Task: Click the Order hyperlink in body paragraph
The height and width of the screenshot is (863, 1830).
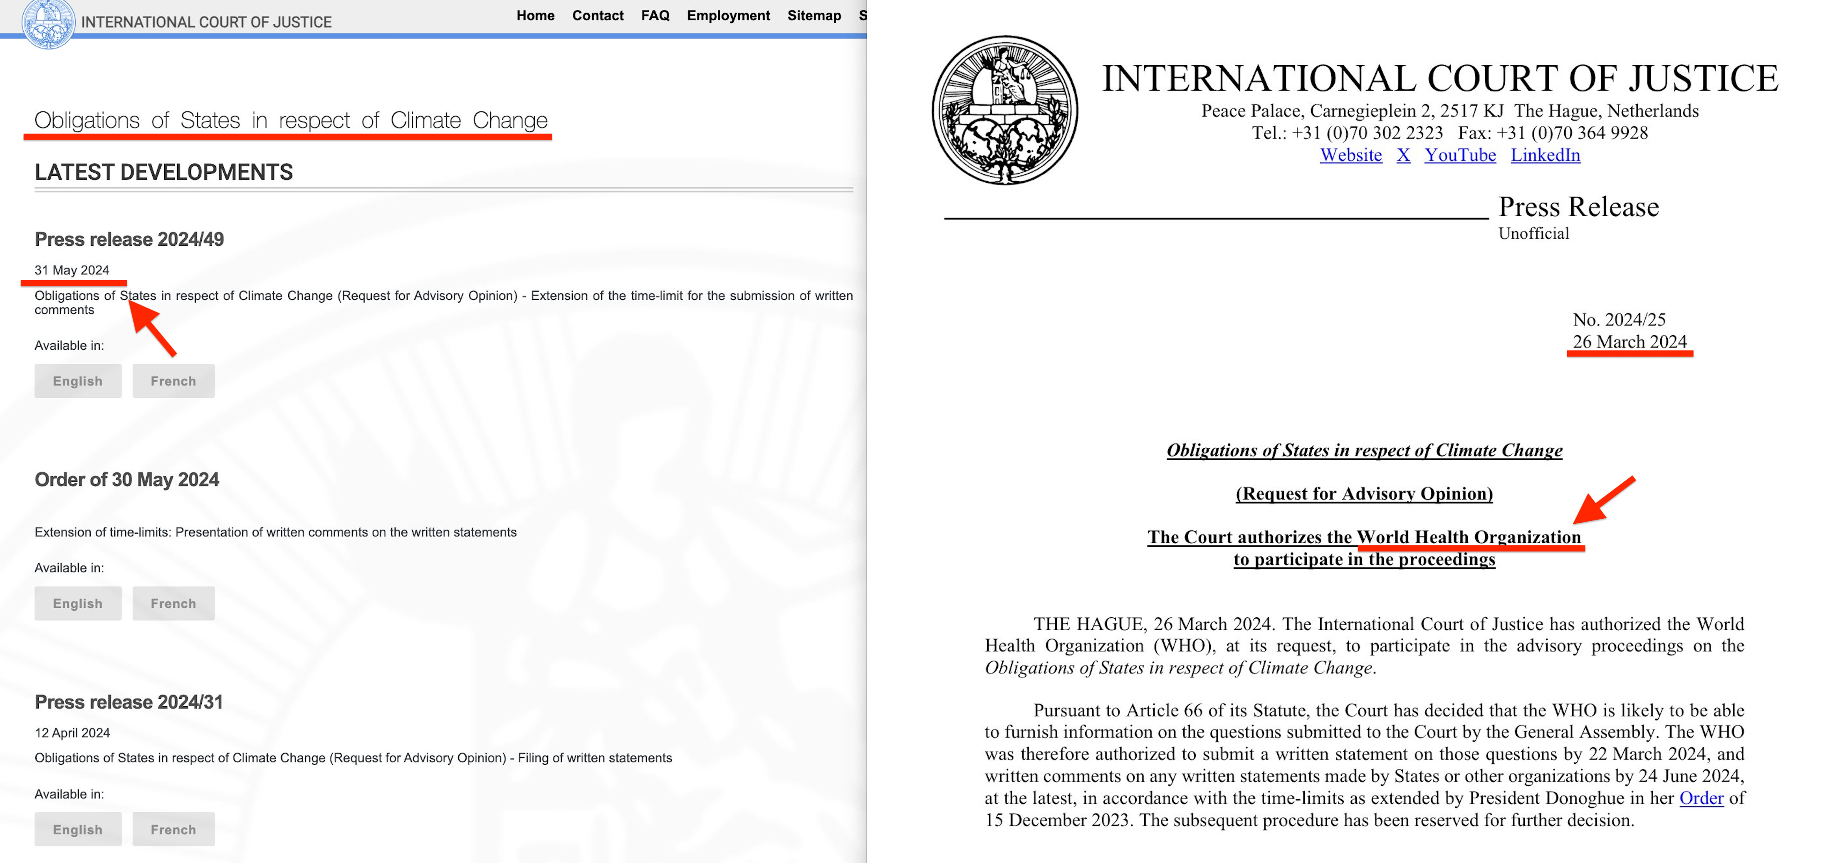Action: [1701, 798]
